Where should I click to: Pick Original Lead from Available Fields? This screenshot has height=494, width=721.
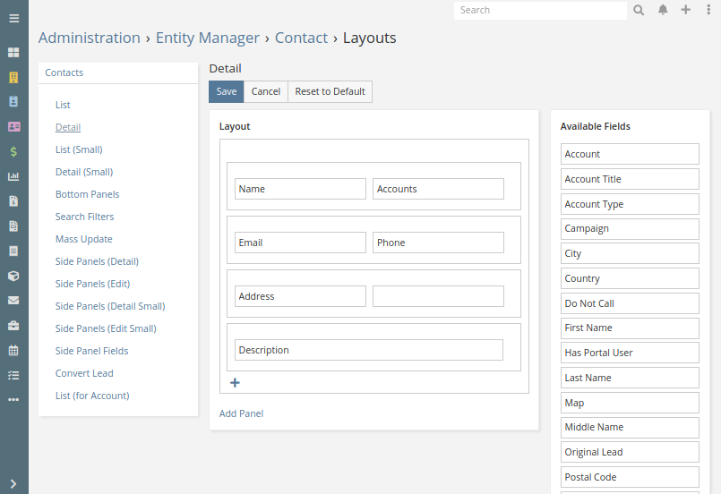point(630,452)
